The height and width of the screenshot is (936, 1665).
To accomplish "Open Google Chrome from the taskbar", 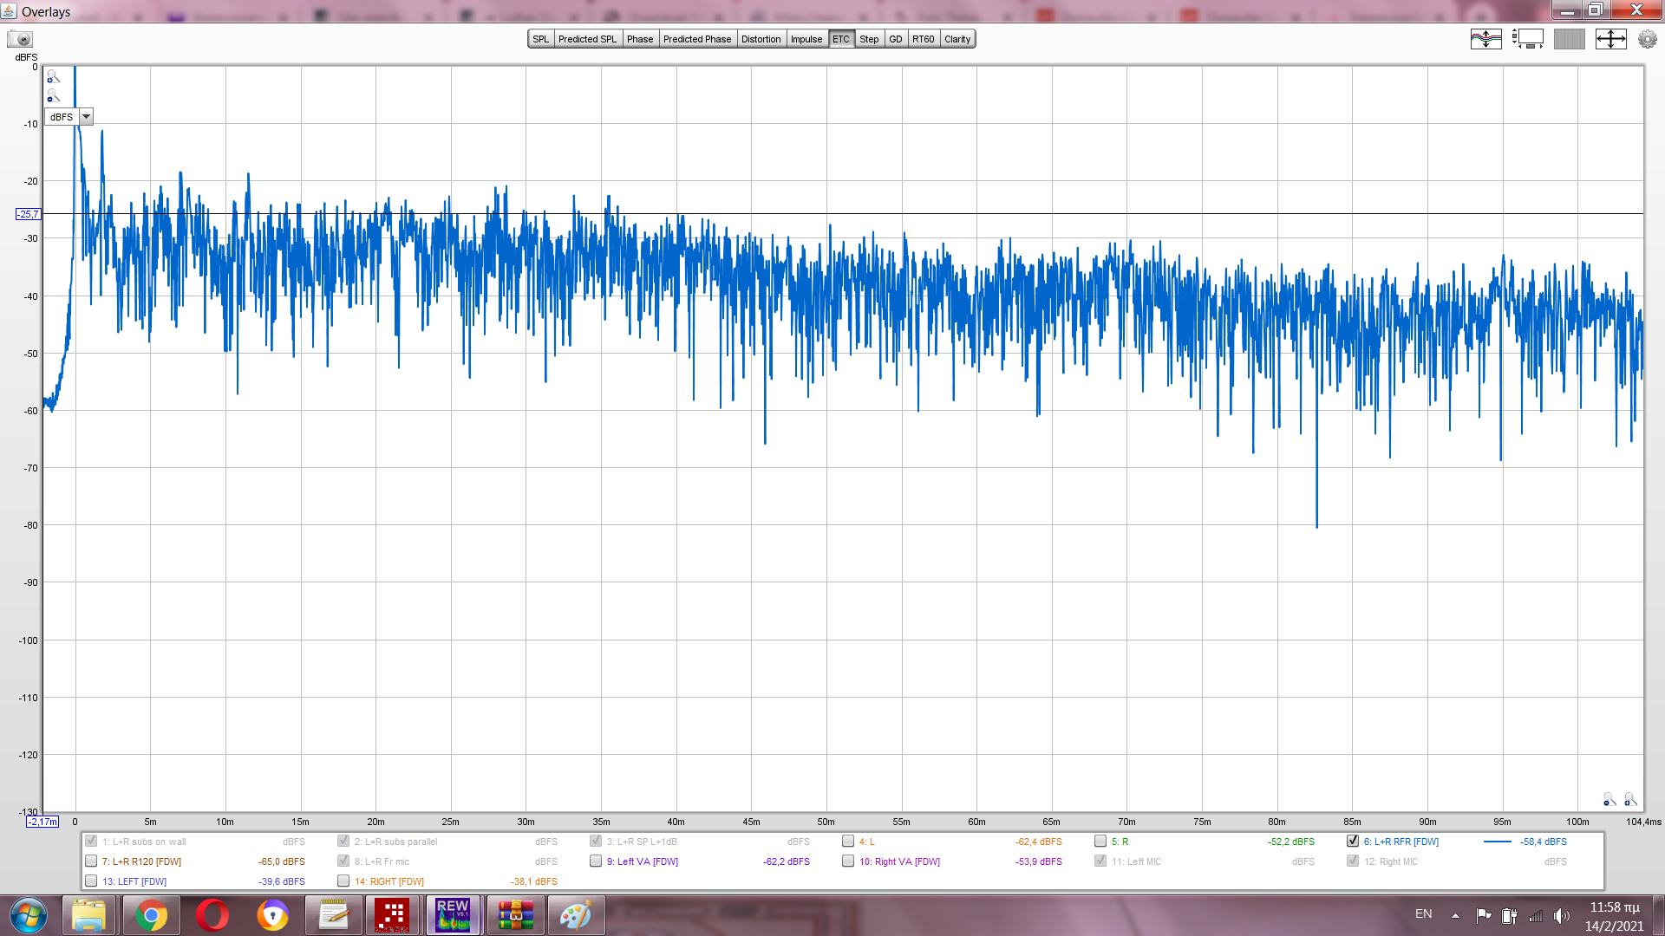I will pyautogui.click(x=151, y=915).
